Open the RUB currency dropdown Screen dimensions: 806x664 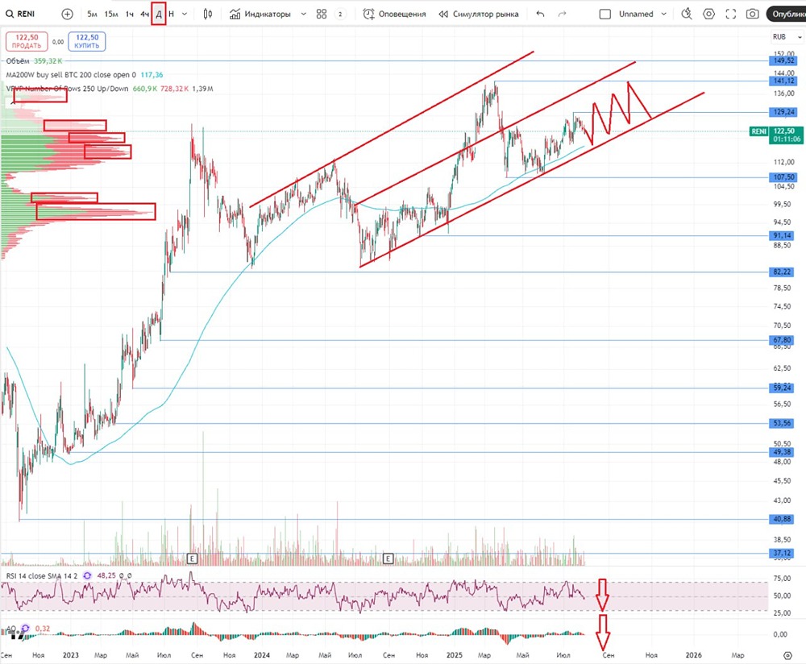(x=787, y=37)
